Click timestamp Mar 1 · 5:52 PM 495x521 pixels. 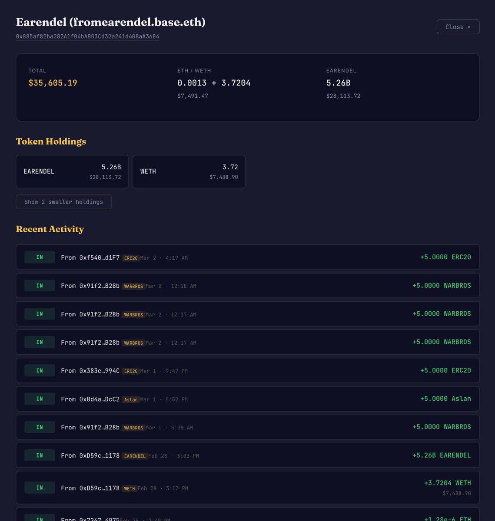(164, 399)
